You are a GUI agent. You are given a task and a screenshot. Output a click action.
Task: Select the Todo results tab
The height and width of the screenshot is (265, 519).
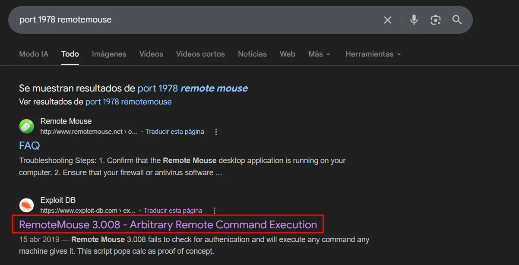[x=70, y=54]
